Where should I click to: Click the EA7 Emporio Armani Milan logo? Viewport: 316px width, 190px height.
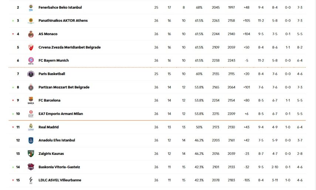coord(31,114)
